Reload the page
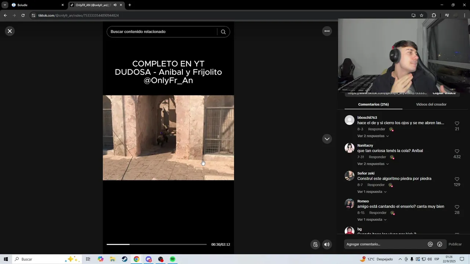Screen dimensions: 470x264 (x=23, y=15)
